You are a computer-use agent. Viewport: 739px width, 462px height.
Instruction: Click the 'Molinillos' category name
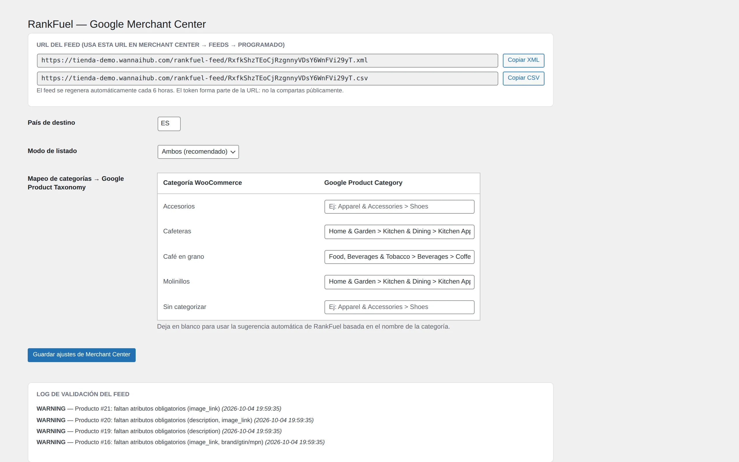point(176,282)
